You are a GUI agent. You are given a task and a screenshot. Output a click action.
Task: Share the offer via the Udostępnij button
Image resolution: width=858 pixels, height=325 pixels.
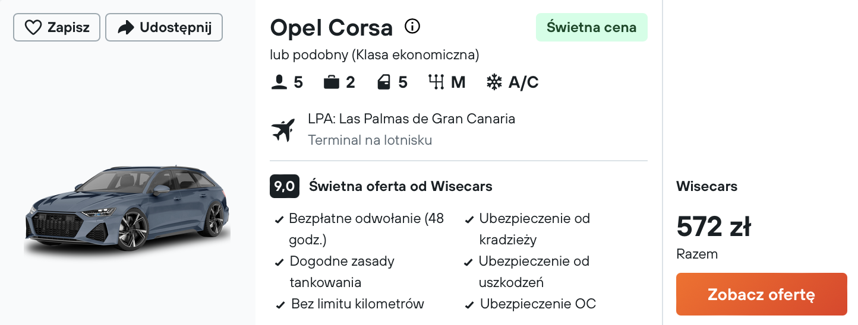coord(164,27)
